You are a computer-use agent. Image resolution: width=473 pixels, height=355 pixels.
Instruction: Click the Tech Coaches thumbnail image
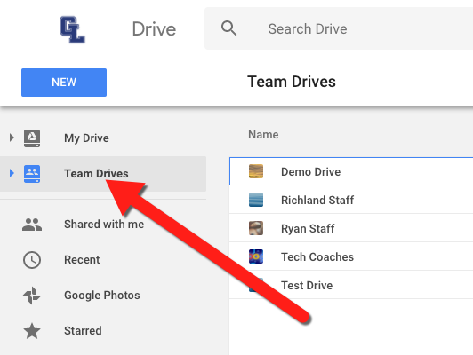tap(256, 256)
